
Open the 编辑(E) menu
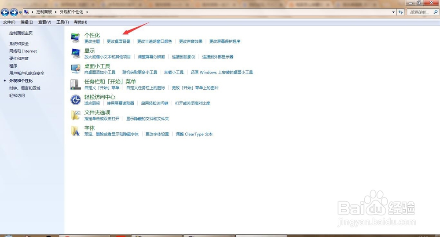[27, 22]
